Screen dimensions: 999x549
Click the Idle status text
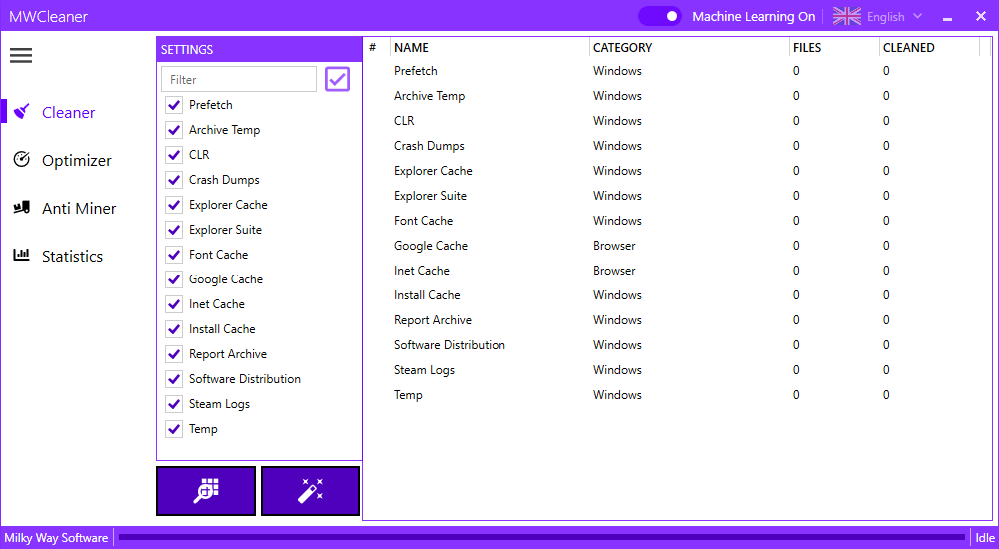click(984, 538)
